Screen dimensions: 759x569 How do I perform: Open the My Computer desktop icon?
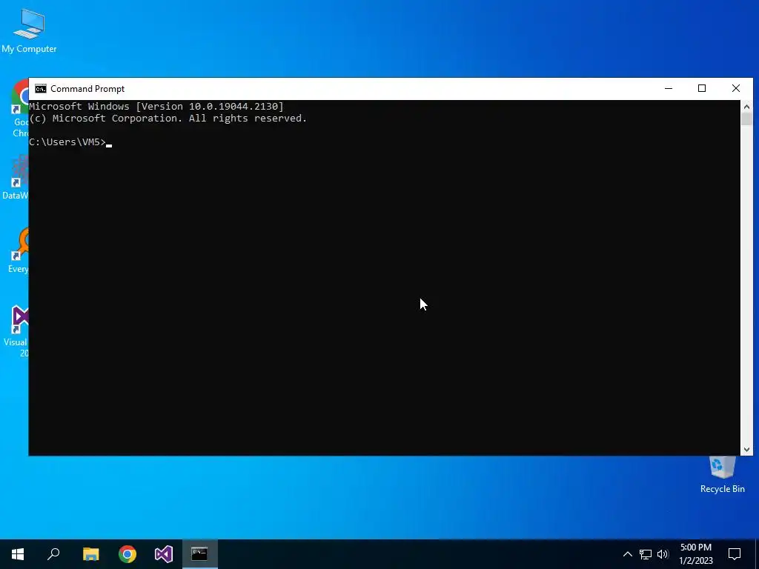[29, 31]
